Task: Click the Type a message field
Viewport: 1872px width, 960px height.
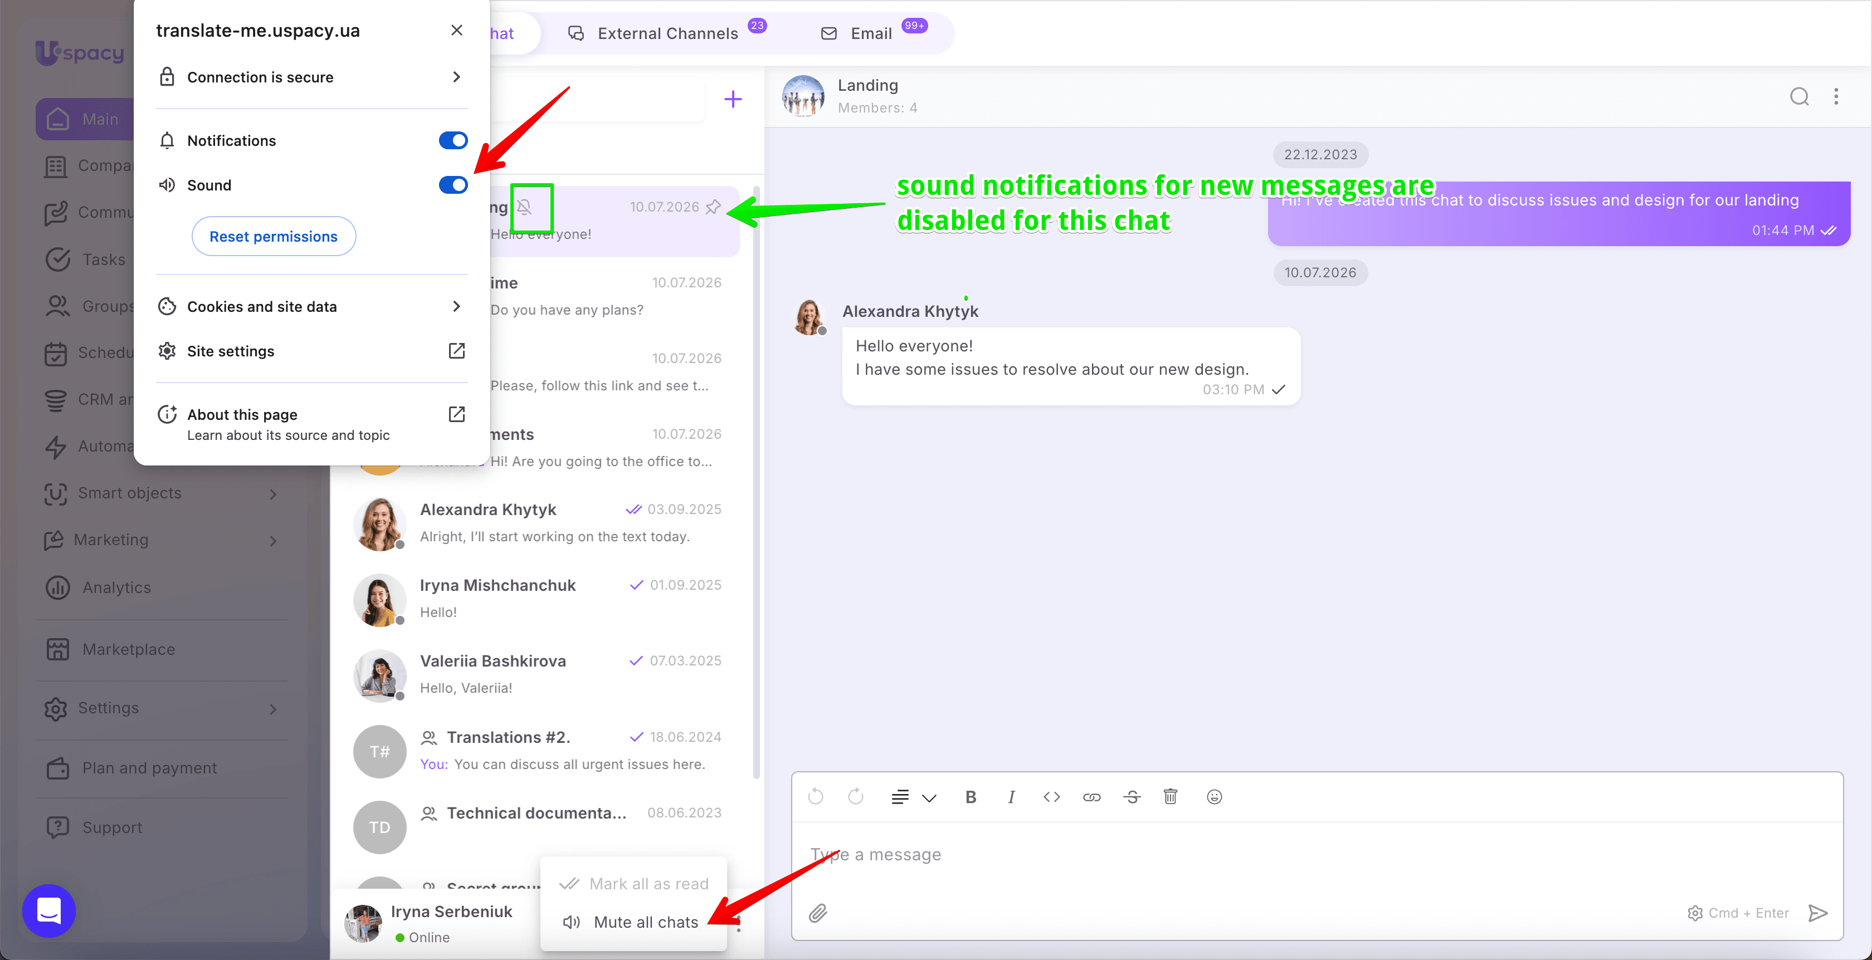Action: 1317,855
